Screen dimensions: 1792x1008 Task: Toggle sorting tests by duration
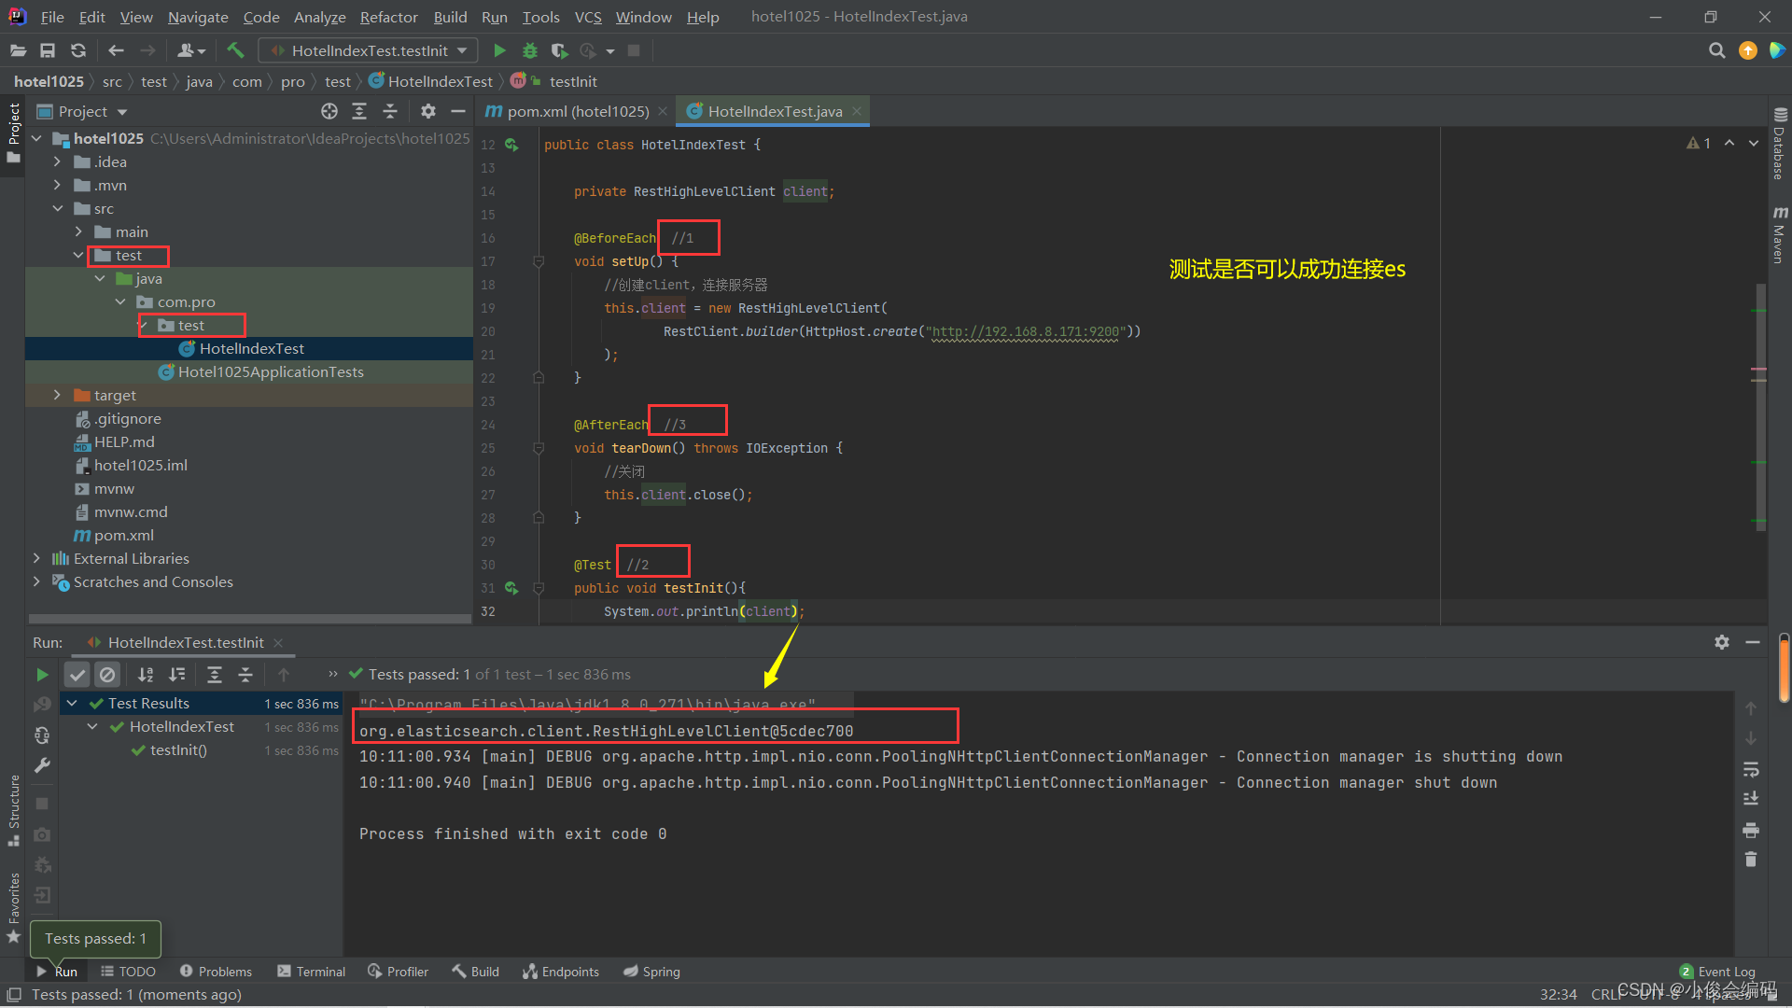(177, 674)
